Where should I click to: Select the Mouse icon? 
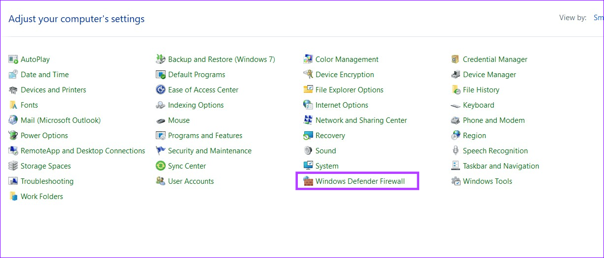point(161,120)
